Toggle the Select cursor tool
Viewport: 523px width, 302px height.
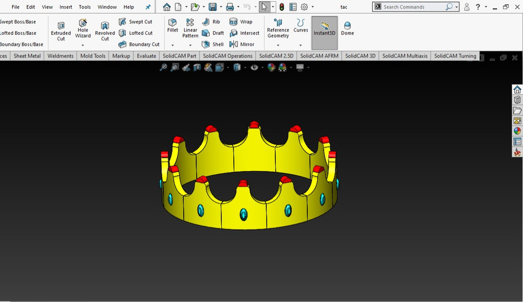[264, 7]
